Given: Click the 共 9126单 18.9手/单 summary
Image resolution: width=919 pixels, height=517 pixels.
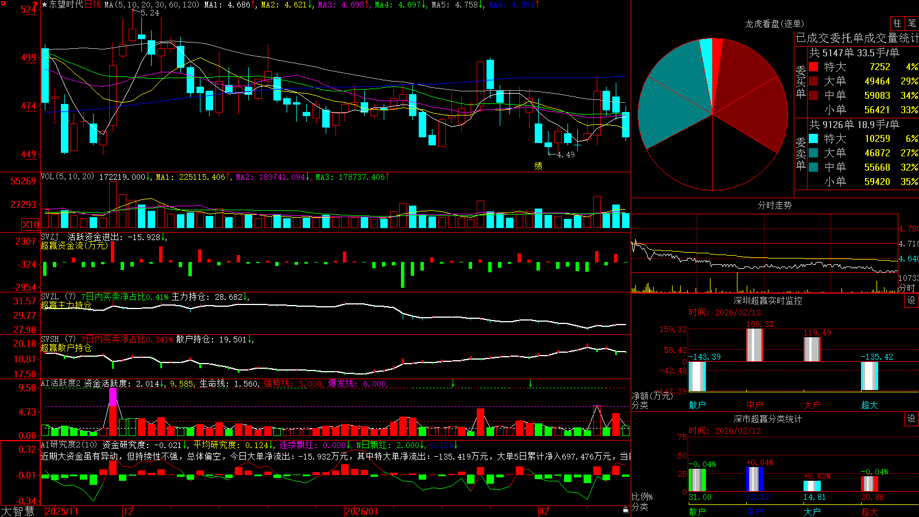Looking at the screenshot, I should [854, 125].
